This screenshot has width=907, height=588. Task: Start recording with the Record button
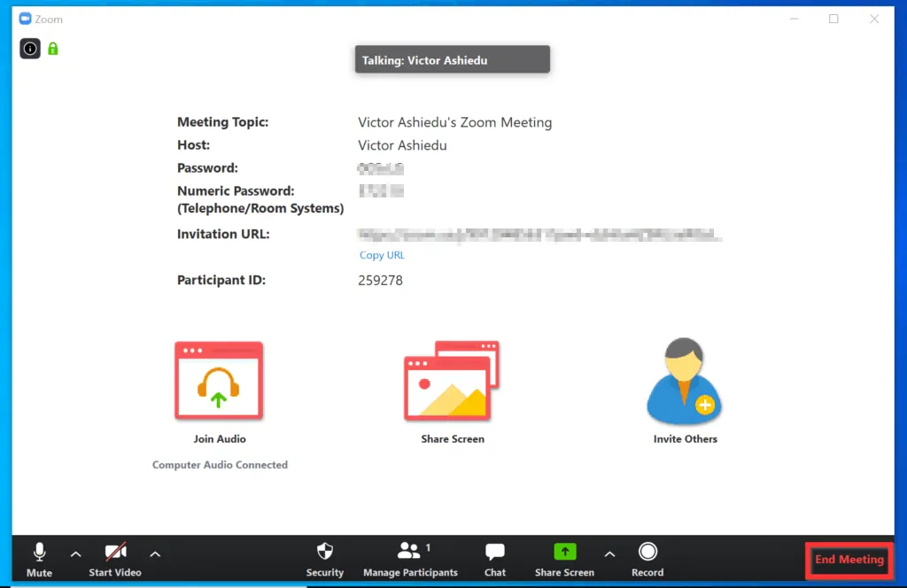[647, 559]
